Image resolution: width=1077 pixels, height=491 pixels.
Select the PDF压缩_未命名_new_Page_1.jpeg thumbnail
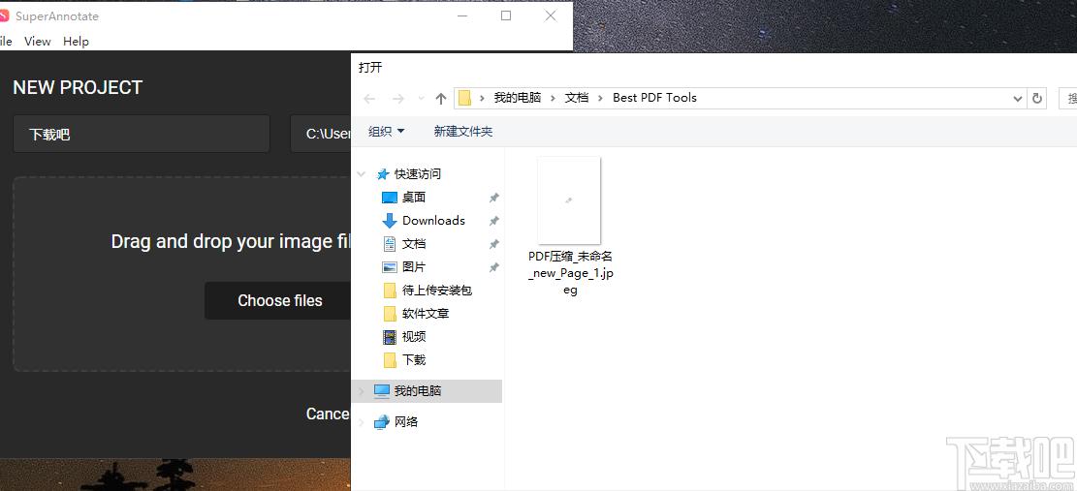click(x=569, y=200)
